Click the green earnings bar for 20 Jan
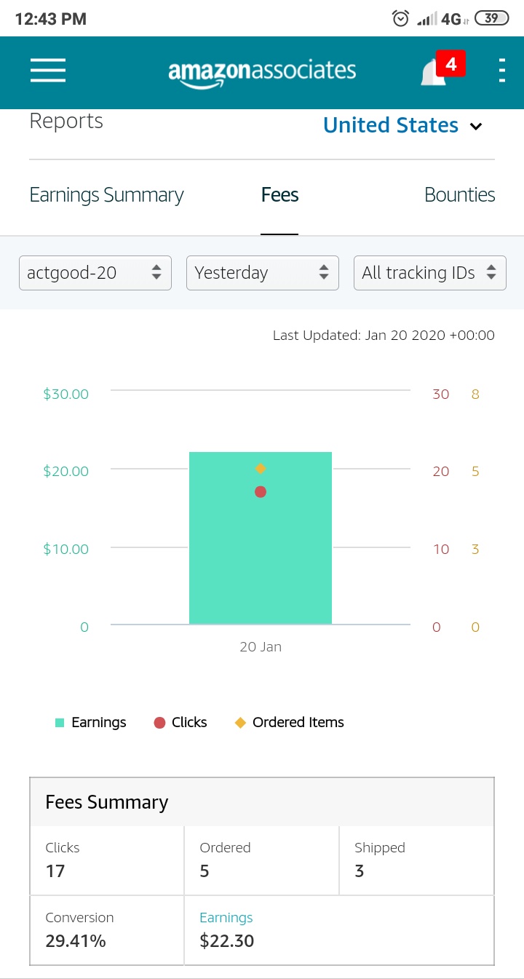The width and height of the screenshot is (524, 979). click(261, 538)
